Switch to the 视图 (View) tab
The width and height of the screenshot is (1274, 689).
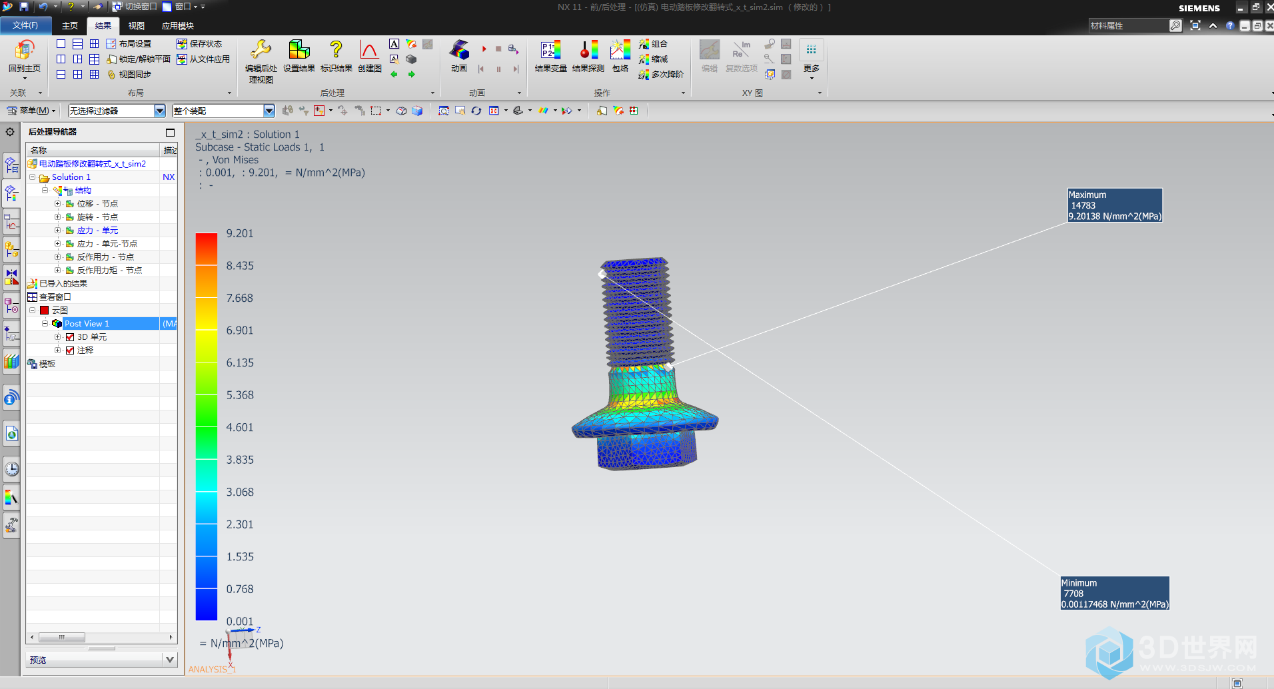point(137,26)
